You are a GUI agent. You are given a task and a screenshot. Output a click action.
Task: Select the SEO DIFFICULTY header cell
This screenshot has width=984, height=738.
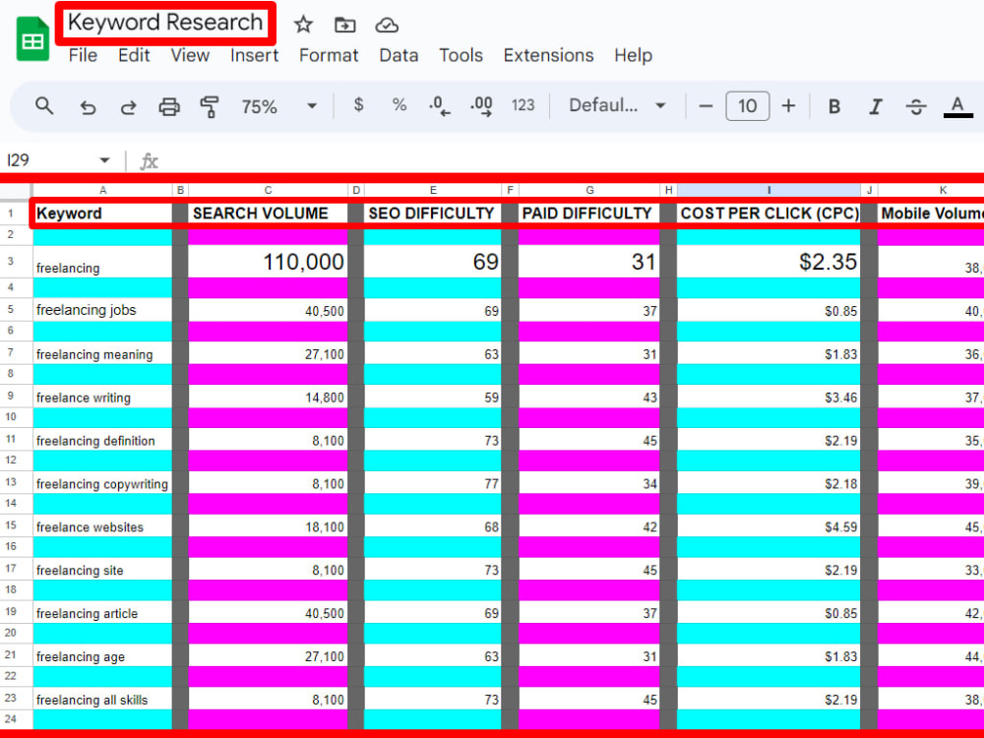[433, 214]
